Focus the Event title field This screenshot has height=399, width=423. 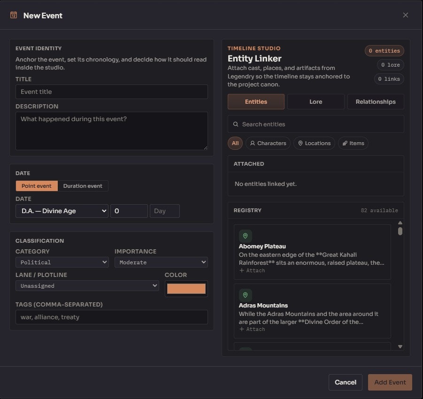point(112,92)
